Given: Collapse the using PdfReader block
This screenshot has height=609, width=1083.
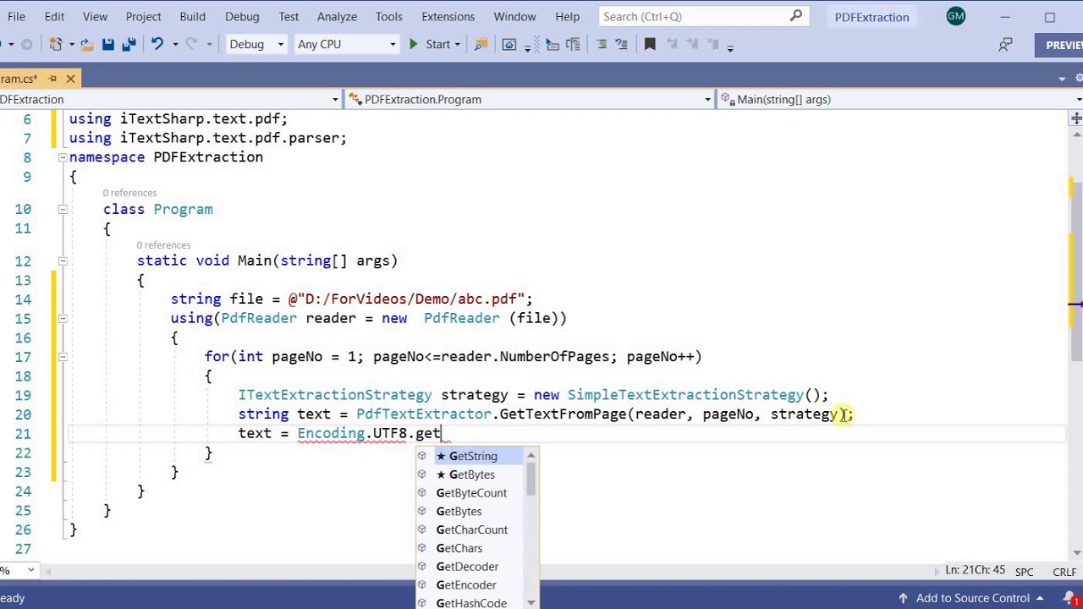Looking at the screenshot, I should click(x=63, y=318).
